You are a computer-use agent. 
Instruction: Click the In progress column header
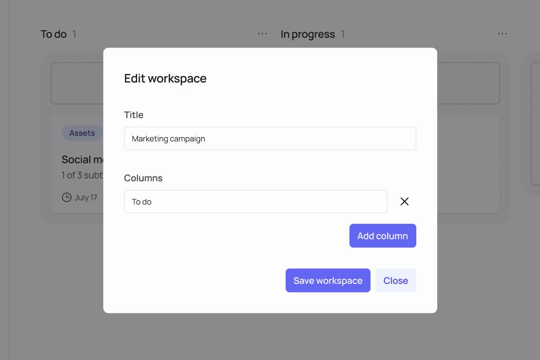(x=307, y=34)
